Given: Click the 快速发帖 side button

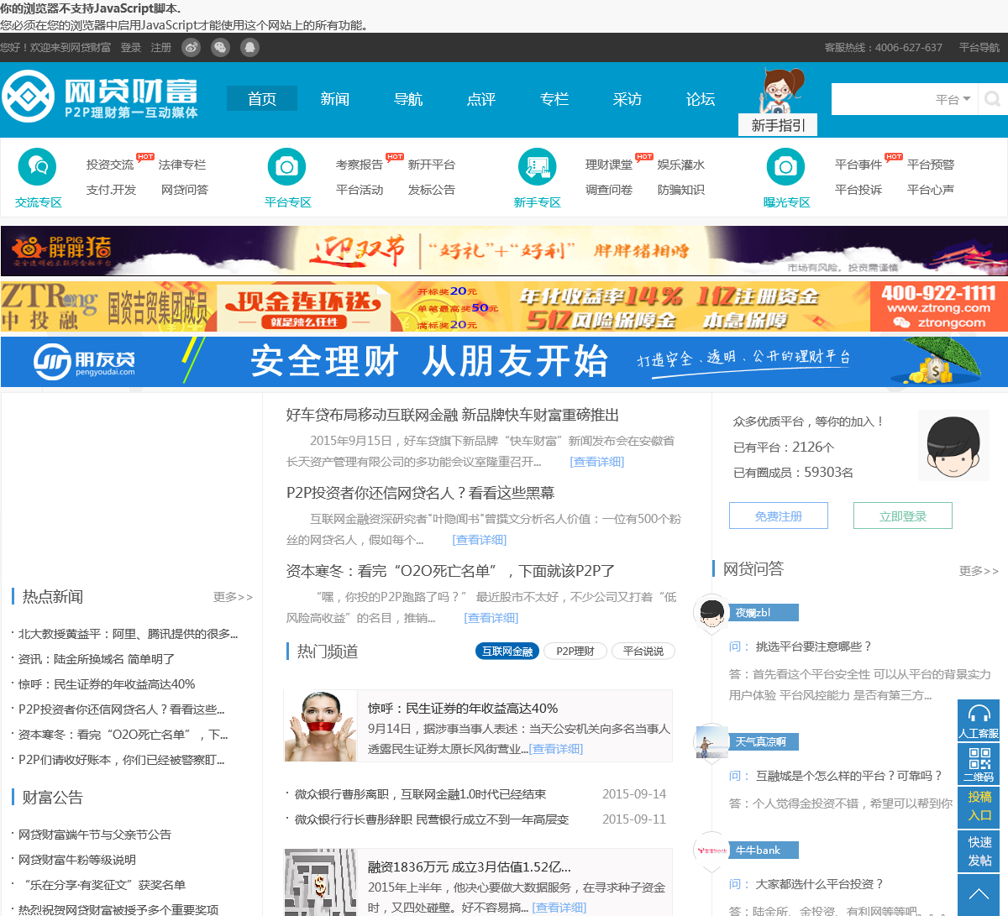Looking at the screenshot, I should click(x=979, y=851).
